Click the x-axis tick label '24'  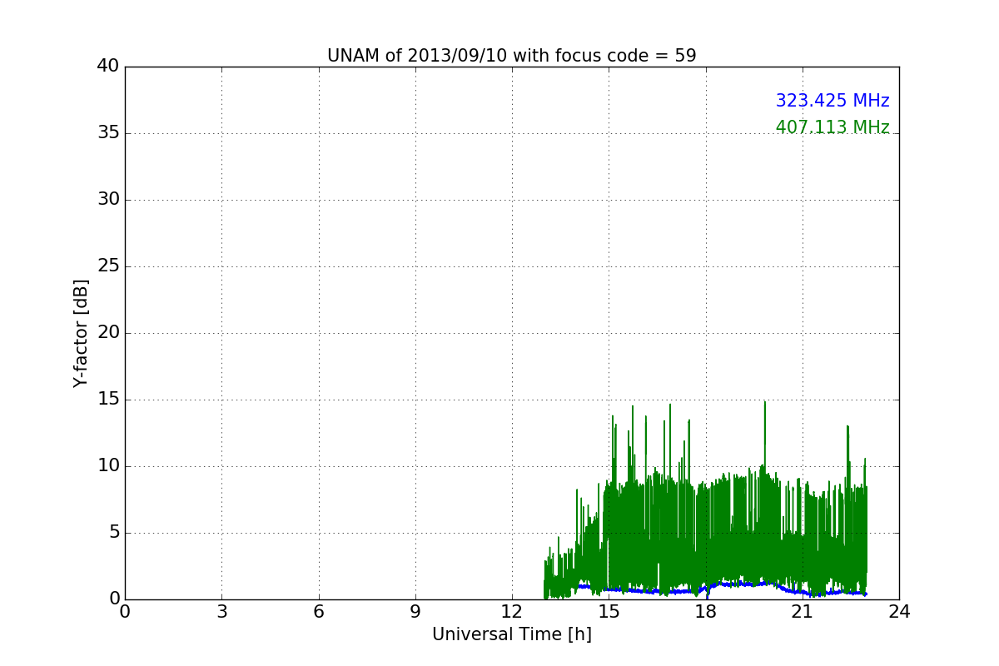click(899, 612)
